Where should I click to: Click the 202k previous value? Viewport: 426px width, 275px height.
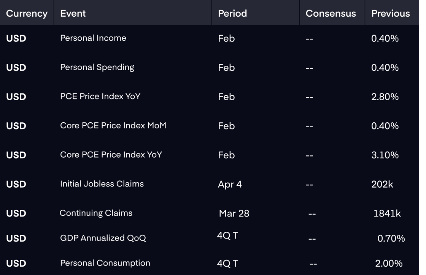382,185
